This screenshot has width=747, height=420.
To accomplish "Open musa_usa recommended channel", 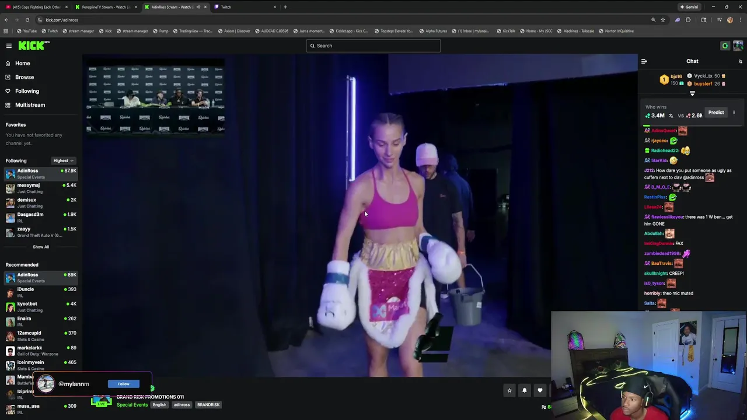I will point(41,408).
